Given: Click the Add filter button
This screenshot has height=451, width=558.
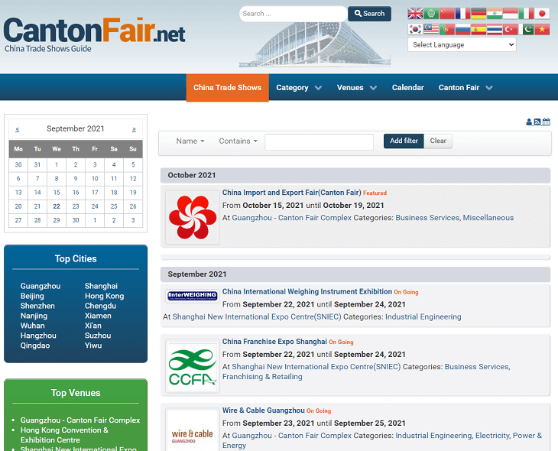Looking at the screenshot, I should coord(404,141).
